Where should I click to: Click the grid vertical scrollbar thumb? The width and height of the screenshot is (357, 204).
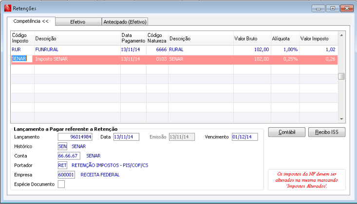point(341,76)
